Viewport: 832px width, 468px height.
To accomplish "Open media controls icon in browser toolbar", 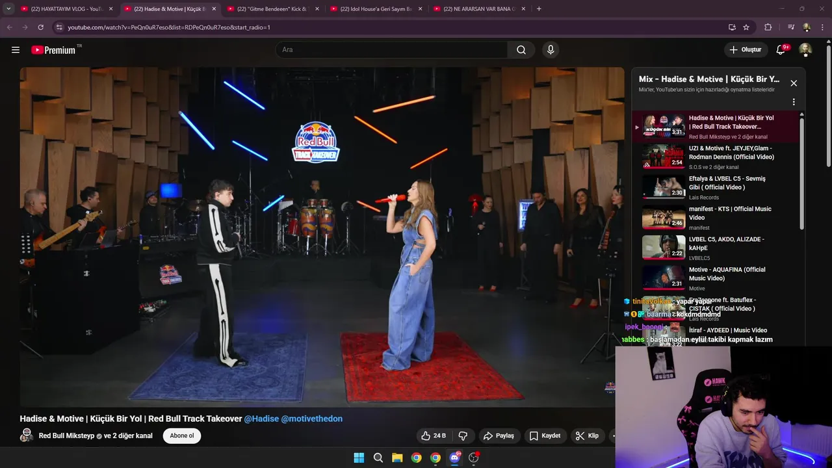I will click(x=790, y=27).
